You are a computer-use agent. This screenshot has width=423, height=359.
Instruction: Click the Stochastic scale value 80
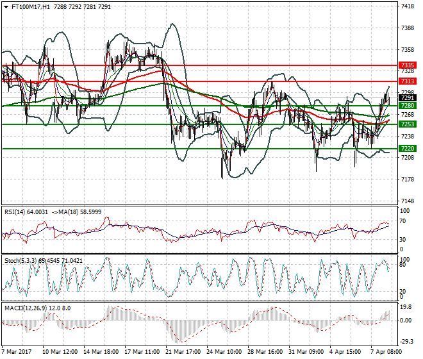tap(402, 265)
